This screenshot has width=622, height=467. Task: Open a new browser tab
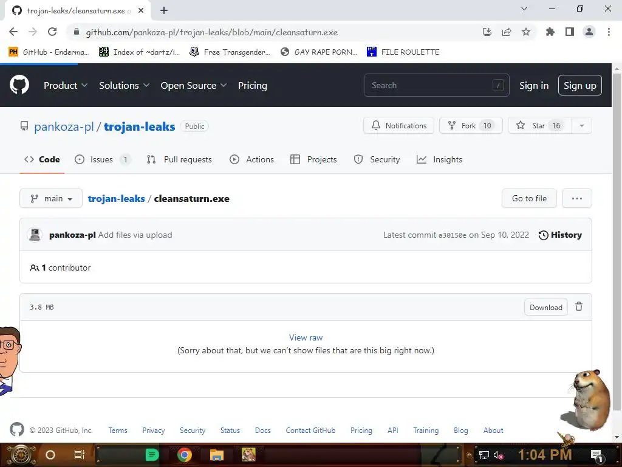(164, 11)
